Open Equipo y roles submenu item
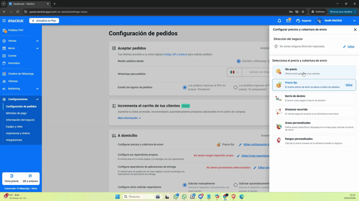This screenshot has height=201, width=359. [x=14, y=127]
